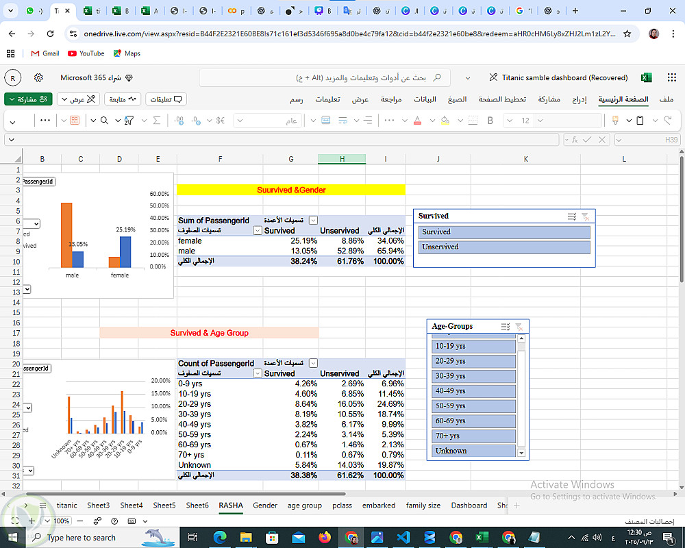Click the insert function fx icon
Screen dimensions: 685x548
[x=575, y=140]
